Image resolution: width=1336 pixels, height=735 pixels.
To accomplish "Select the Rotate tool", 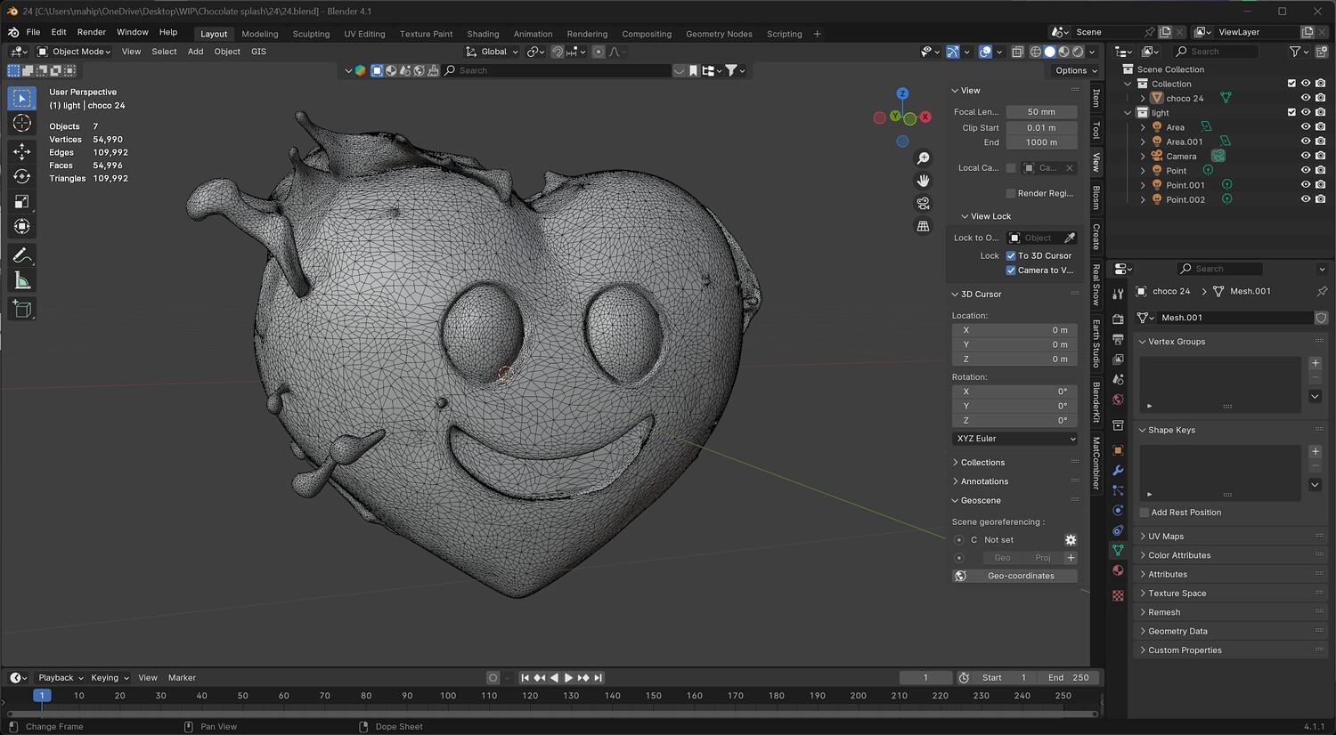I will click(x=22, y=177).
